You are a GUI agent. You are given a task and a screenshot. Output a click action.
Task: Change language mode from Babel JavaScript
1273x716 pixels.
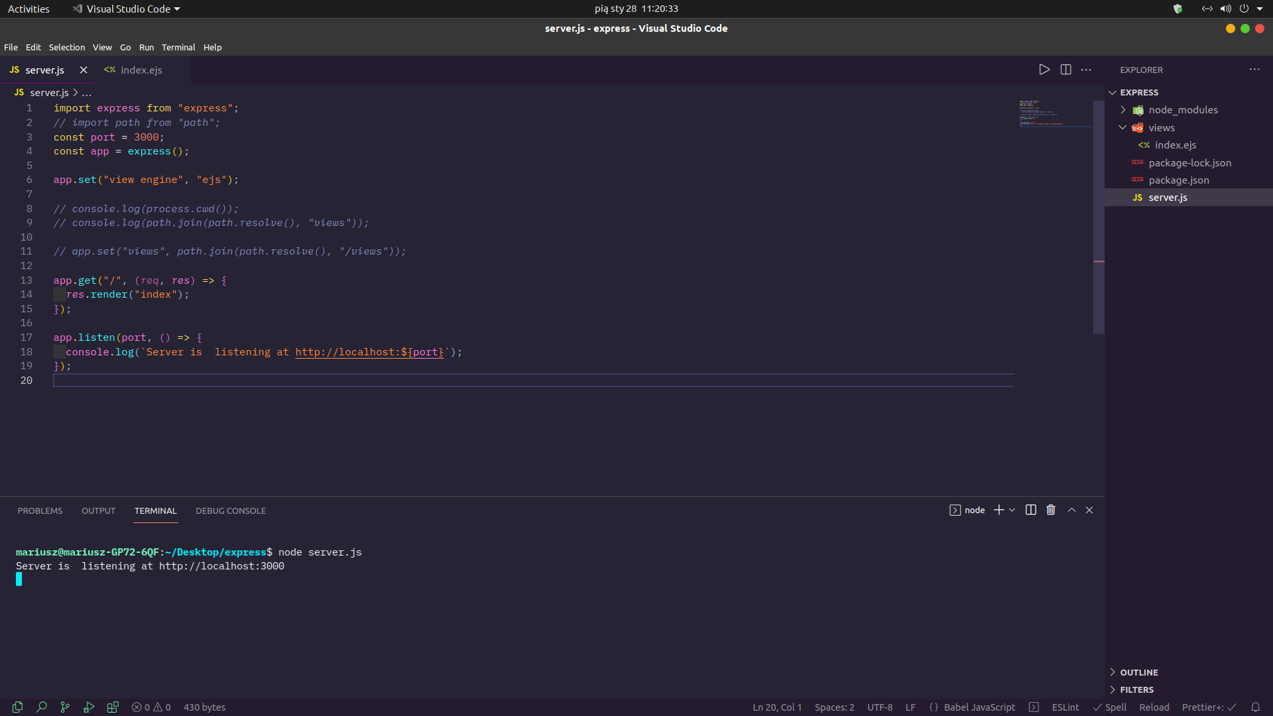pyautogui.click(x=979, y=707)
